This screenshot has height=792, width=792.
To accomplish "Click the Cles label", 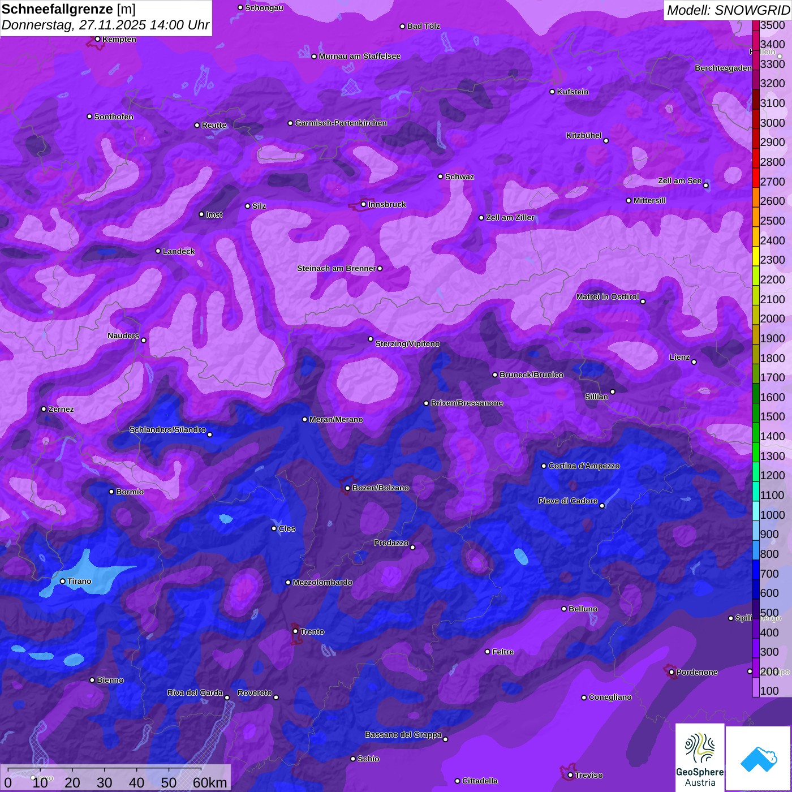I will (x=287, y=528).
